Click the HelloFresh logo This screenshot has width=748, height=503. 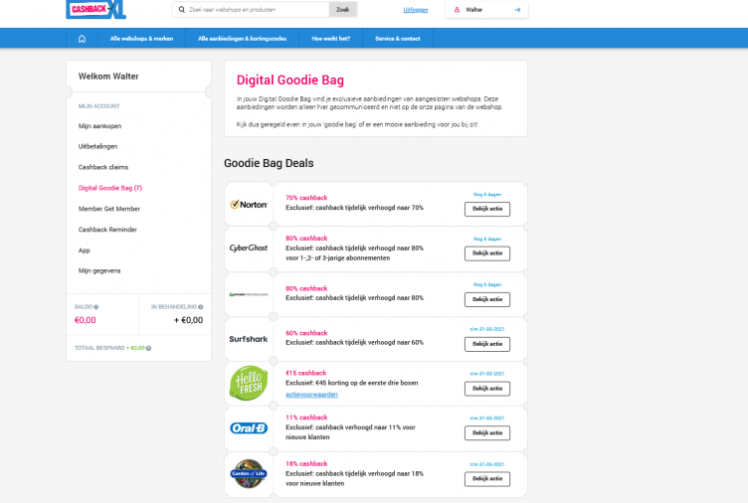coord(249,384)
